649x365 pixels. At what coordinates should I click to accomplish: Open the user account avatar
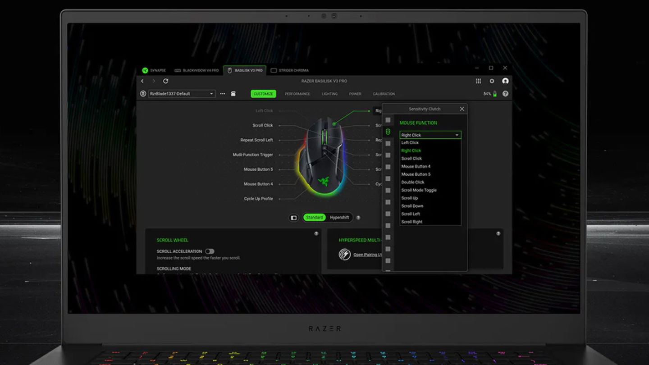505,81
